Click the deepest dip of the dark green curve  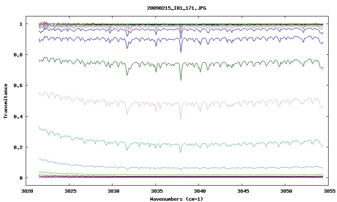pos(181,80)
